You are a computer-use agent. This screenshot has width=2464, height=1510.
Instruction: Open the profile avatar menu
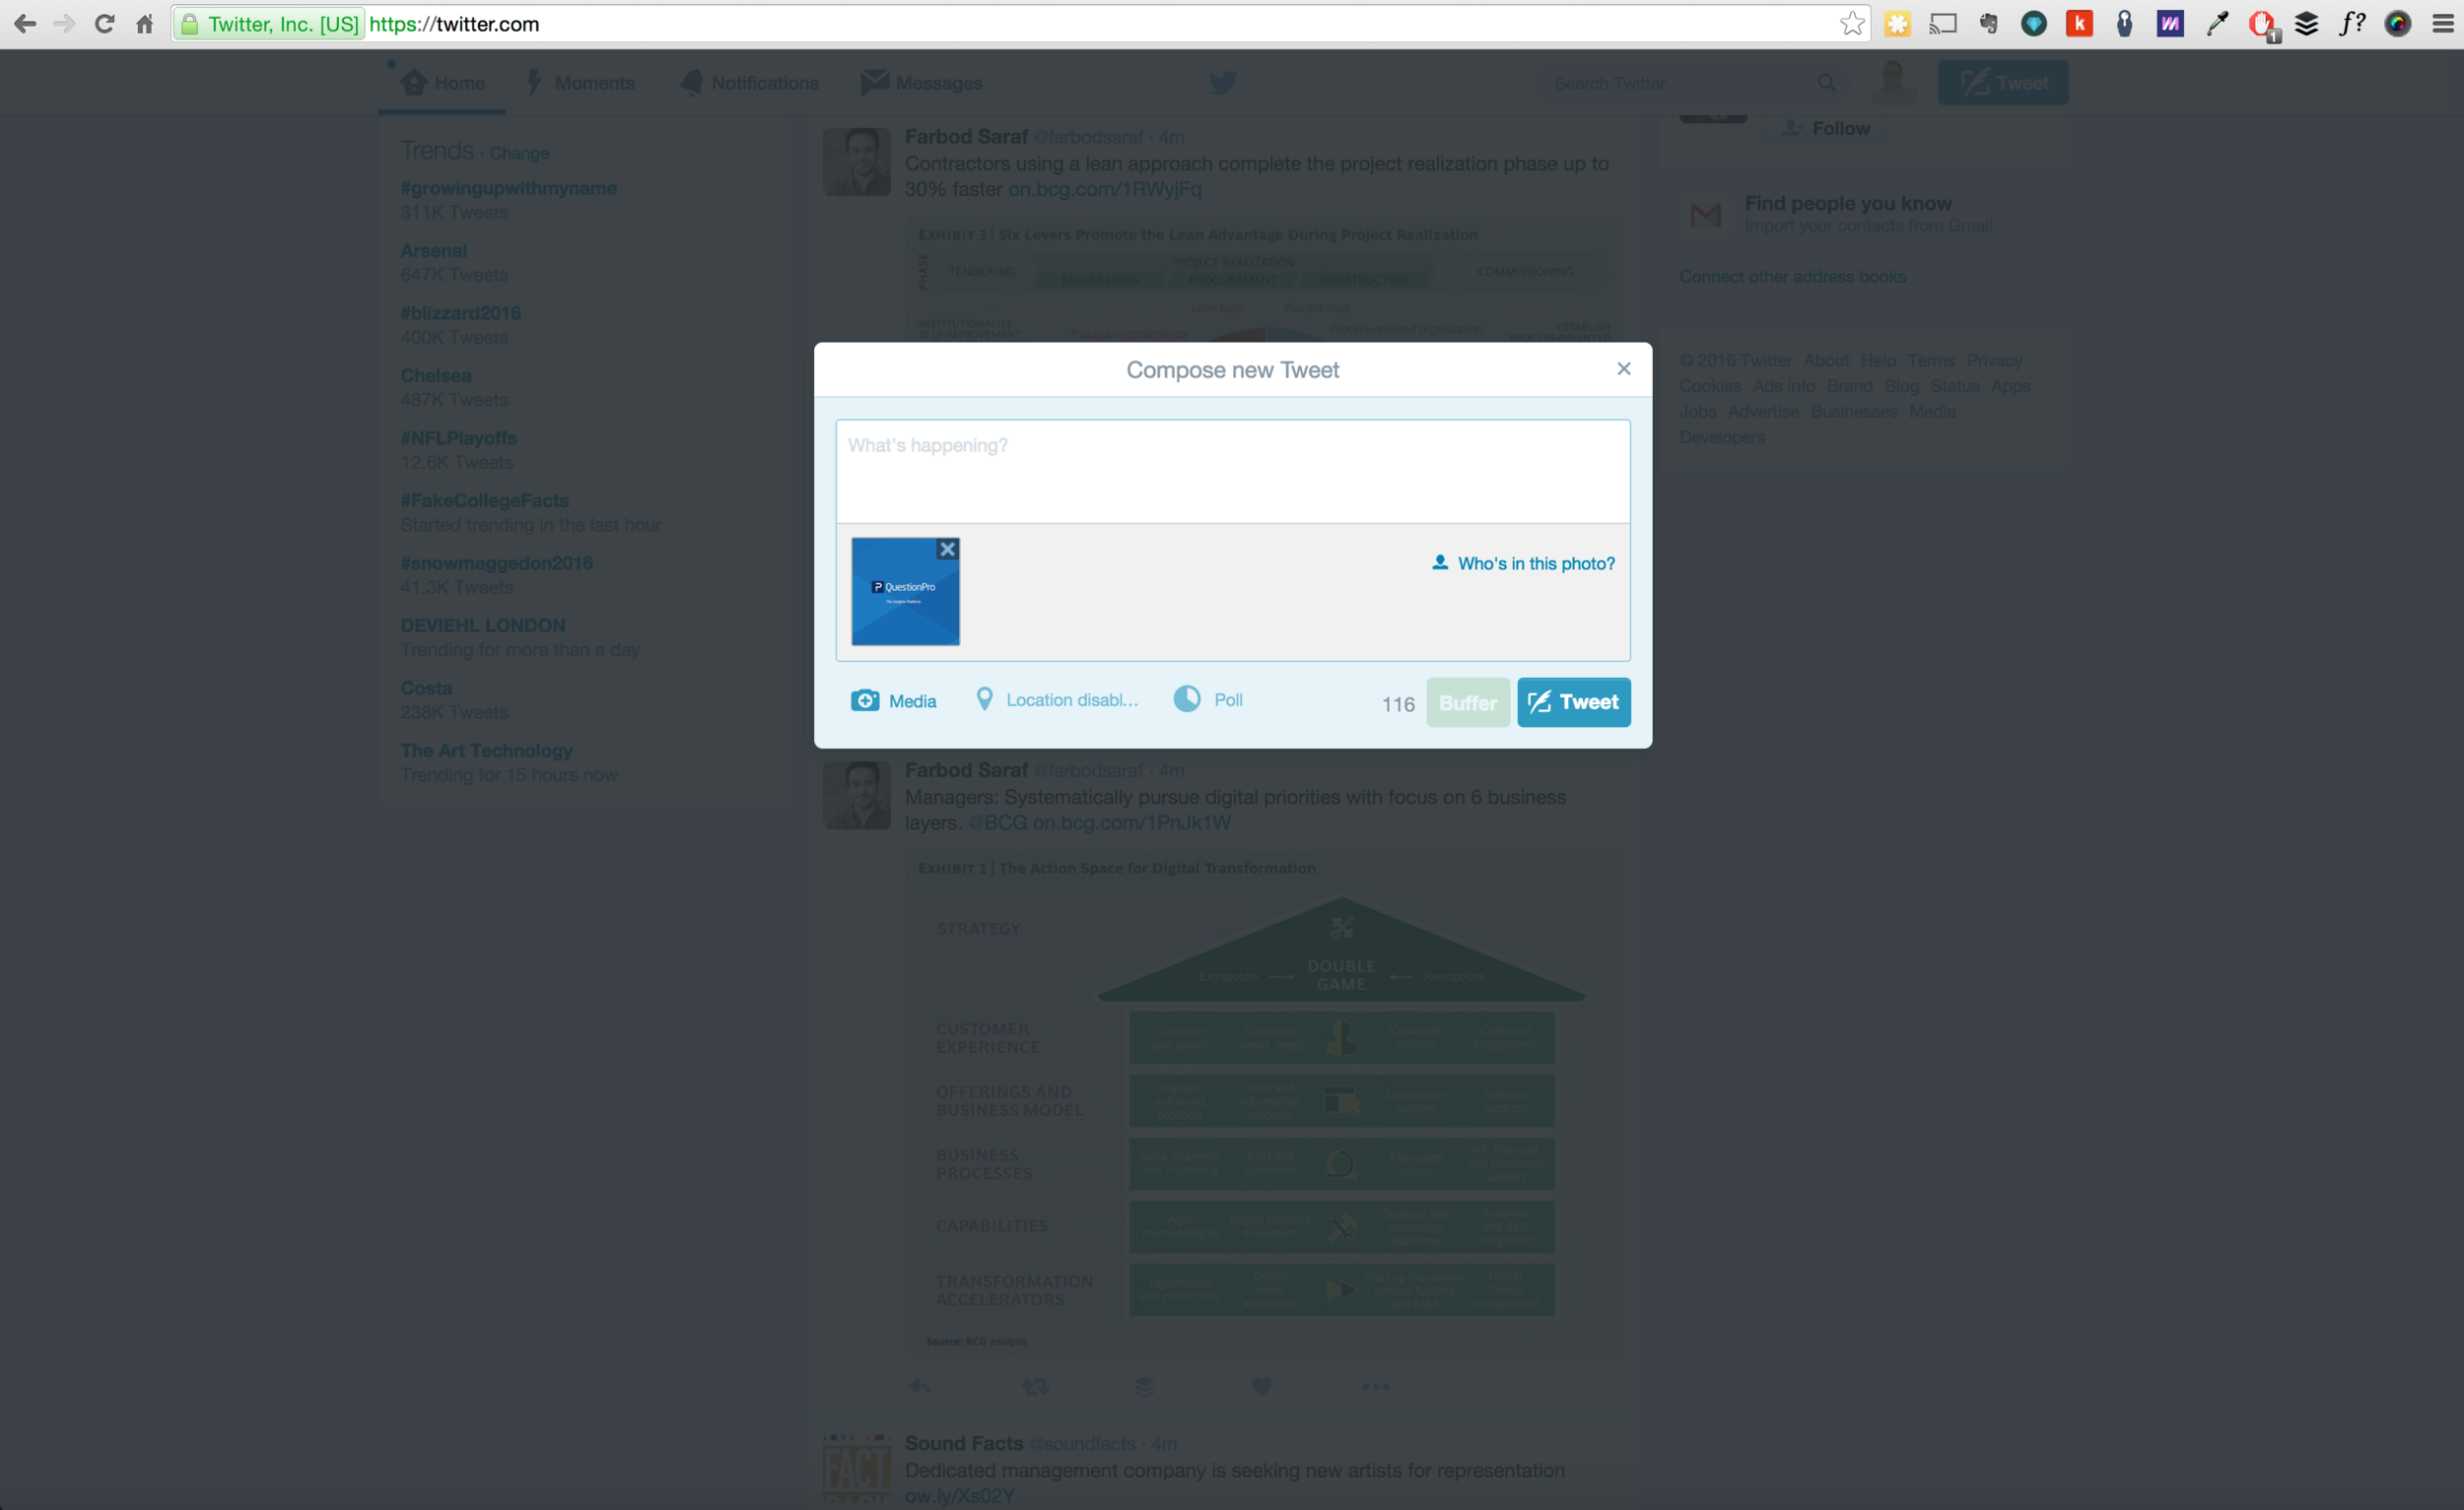(x=1893, y=82)
